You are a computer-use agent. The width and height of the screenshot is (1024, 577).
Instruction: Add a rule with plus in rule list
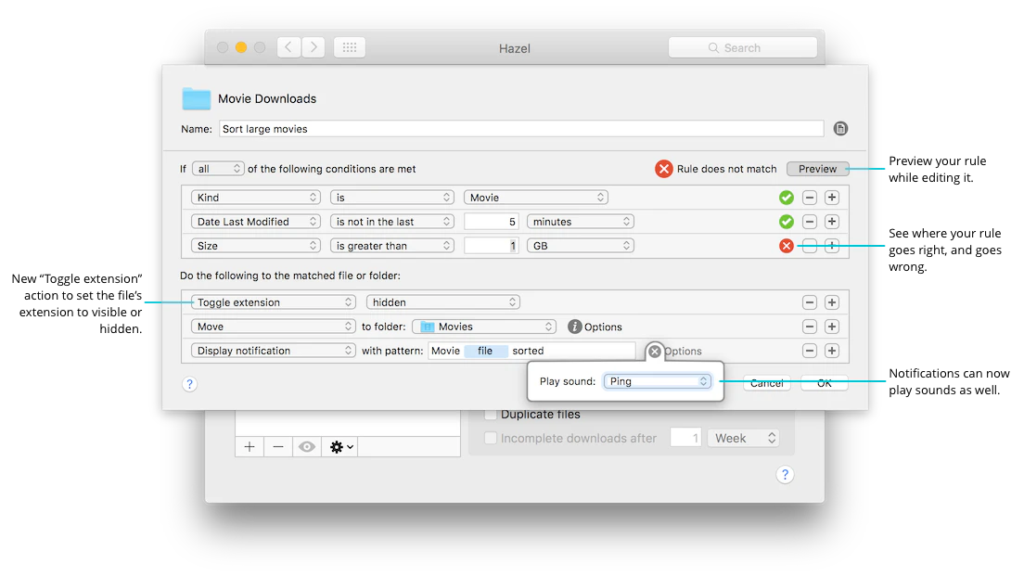(x=250, y=447)
